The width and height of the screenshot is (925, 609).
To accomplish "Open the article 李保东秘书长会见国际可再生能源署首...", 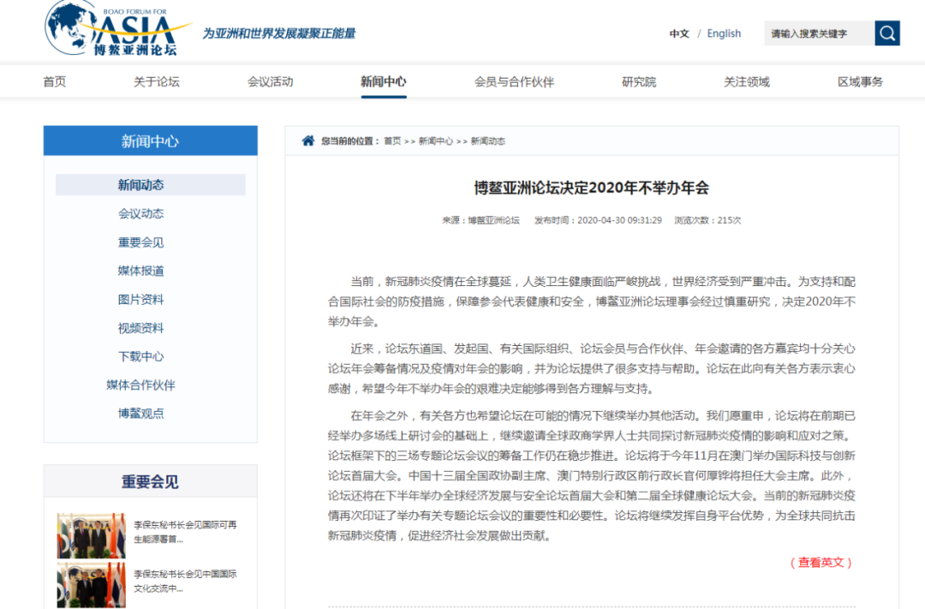I will click(x=185, y=532).
